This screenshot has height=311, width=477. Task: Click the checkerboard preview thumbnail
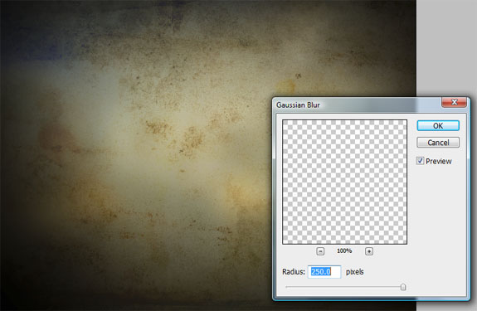pyautogui.click(x=344, y=182)
